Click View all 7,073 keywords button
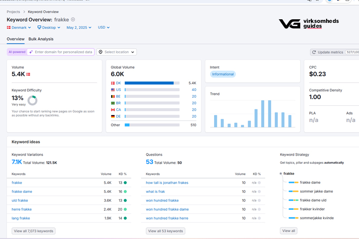 (33, 231)
